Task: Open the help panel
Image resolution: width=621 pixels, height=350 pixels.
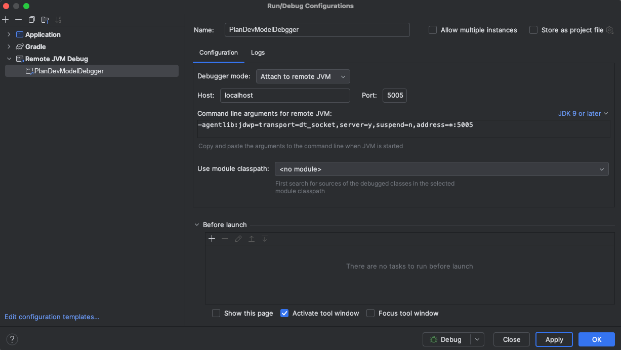Action: (x=12, y=339)
